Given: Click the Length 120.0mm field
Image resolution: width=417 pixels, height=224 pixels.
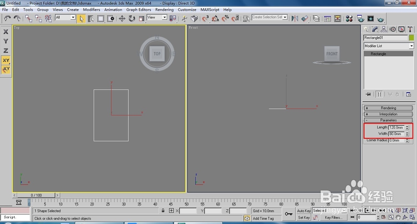Looking at the screenshot, I should 396,127.
